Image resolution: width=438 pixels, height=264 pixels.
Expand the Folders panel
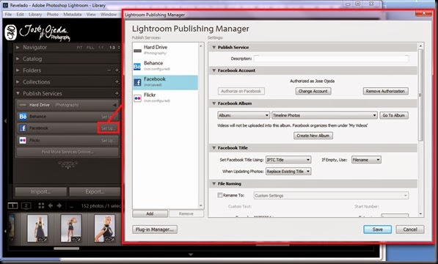coord(18,70)
